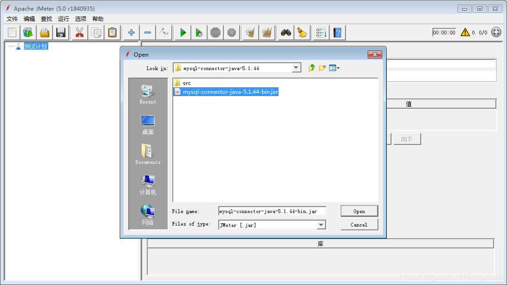The image size is (507, 285).
Task: Click the Save floppy disk icon
Action: [61, 32]
